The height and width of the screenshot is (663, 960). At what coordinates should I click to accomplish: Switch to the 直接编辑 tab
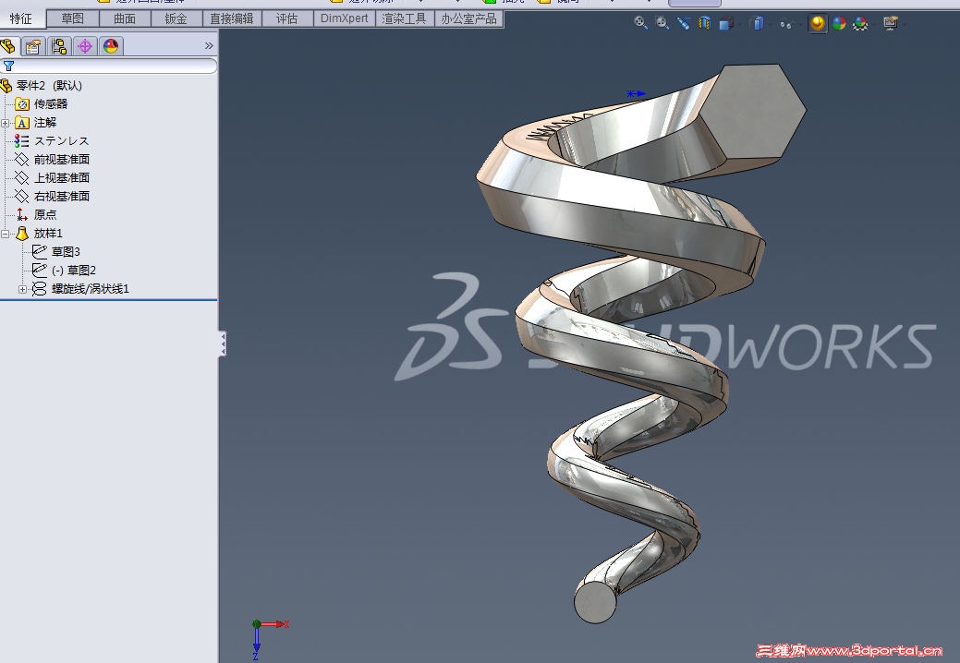(x=232, y=19)
